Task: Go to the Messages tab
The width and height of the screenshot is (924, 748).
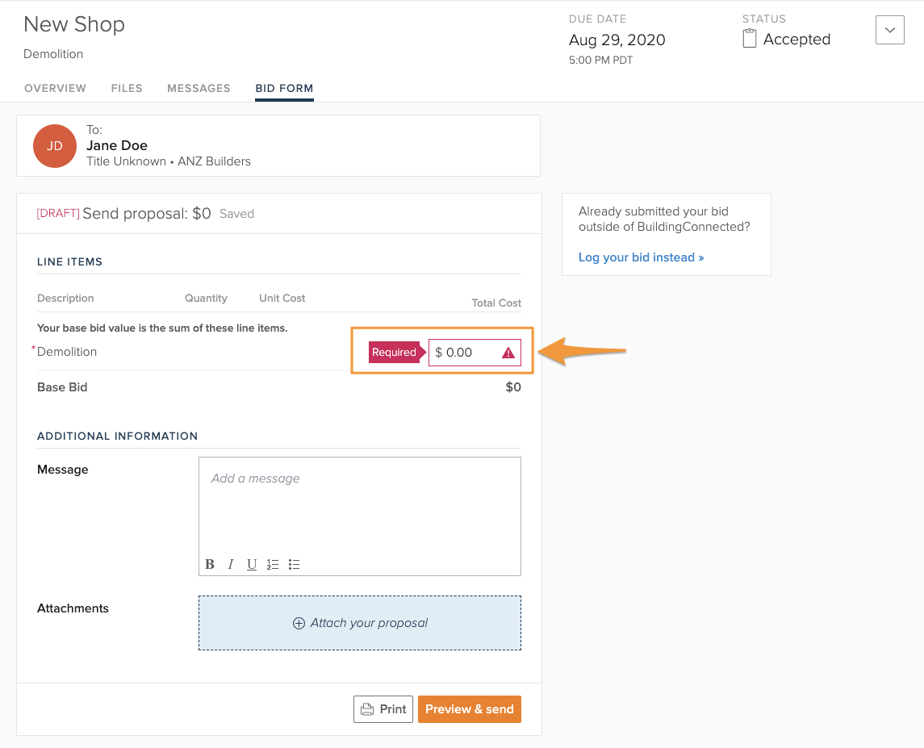Action: [199, 88]
